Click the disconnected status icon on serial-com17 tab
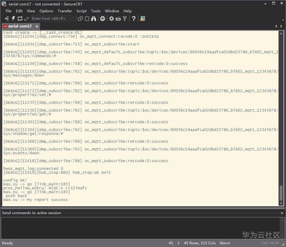Image resolution: width=286 pixels, height=247 pixels. point(5,26)
